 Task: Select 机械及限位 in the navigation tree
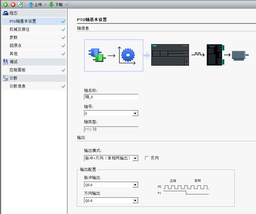coord(19,29)
